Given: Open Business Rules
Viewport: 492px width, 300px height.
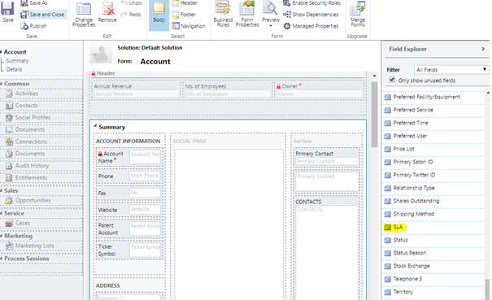Looking at the screenshot, I should tap(223, 15).
